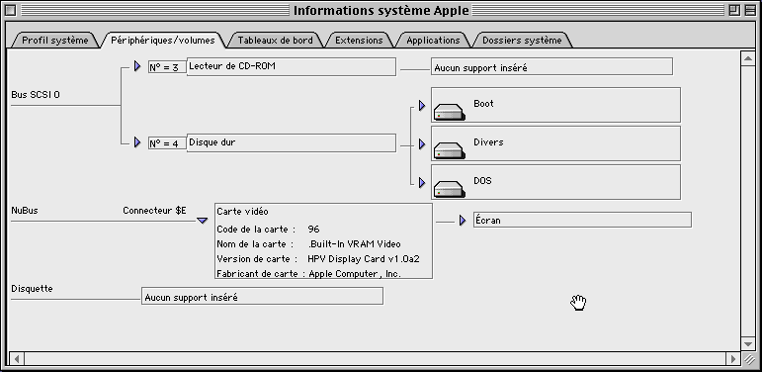Click the Code de la carte value 96
This screenshot has width=762, height=372.
(313, 229)
